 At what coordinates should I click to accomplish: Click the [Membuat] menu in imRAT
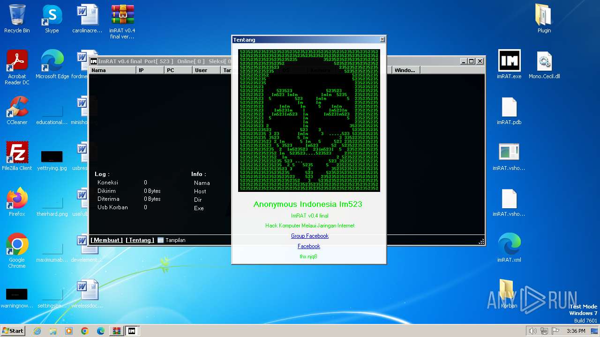click(106, 240)
